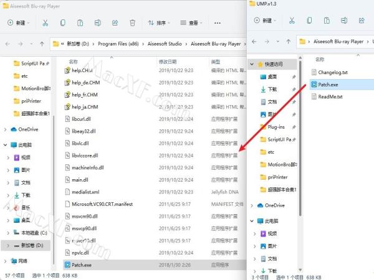The width and height of the screenshot is (374, 280).
Task: Collapse Quick Access in UMP.v1.3 sidebar
Action: (x=252, y=64)
